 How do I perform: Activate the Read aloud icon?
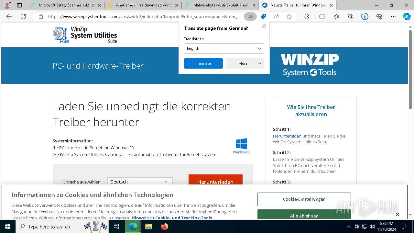(276, 17)
